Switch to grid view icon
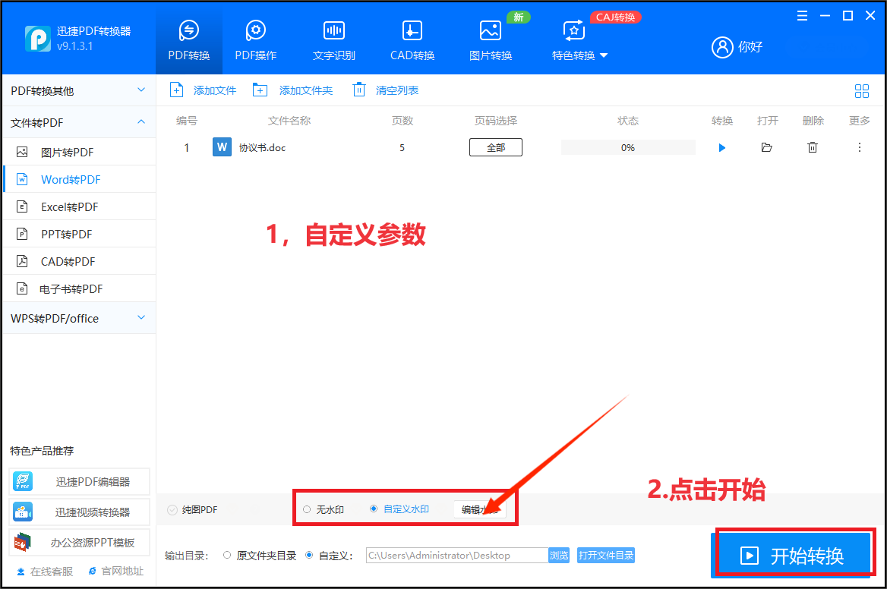 861,91
